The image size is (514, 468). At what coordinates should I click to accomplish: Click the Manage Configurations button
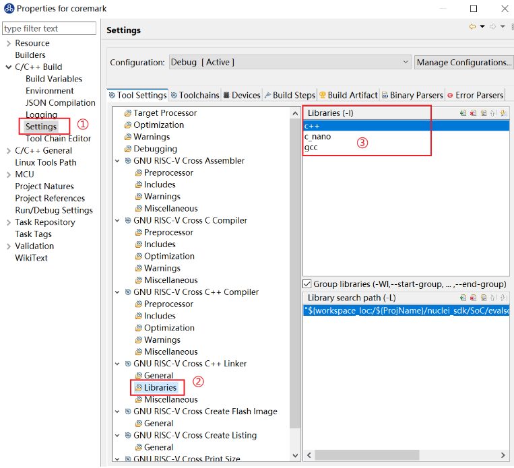(463, 62)
